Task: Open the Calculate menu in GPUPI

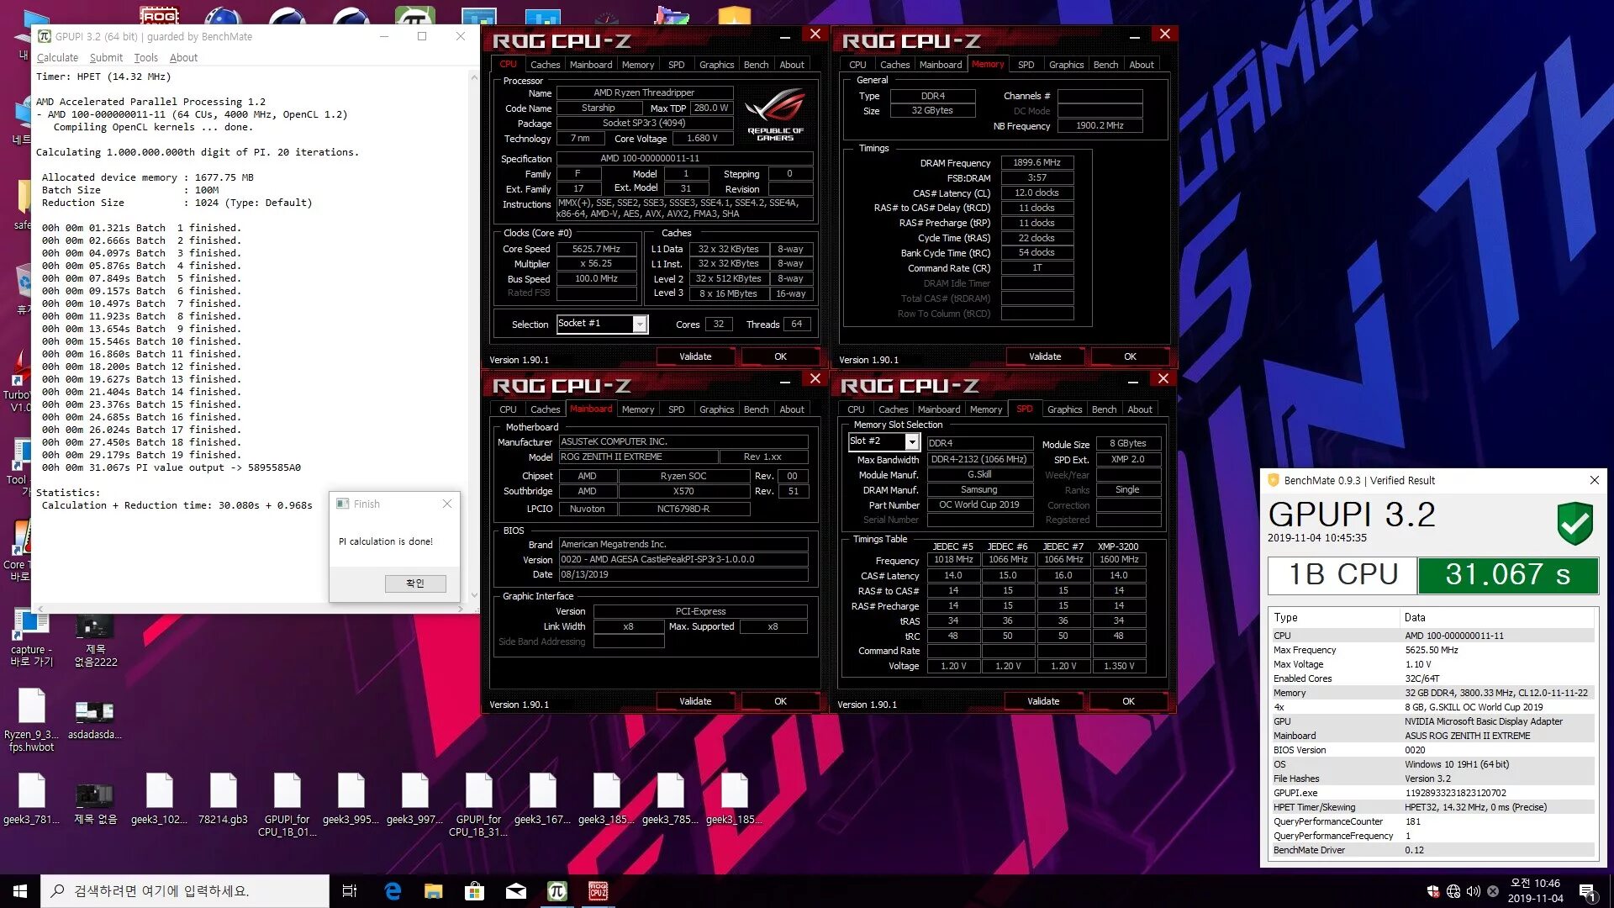Action: pyautogui.click(x=57, y=58)
